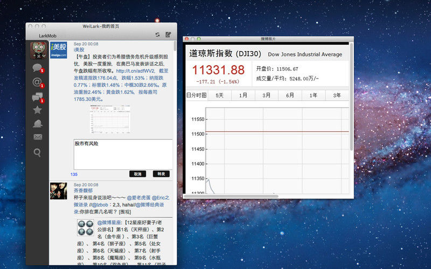This screenshot has width=431, height=269.
Task: Open the zombie profile avatar in sidebar
Action: pos(38,51)
